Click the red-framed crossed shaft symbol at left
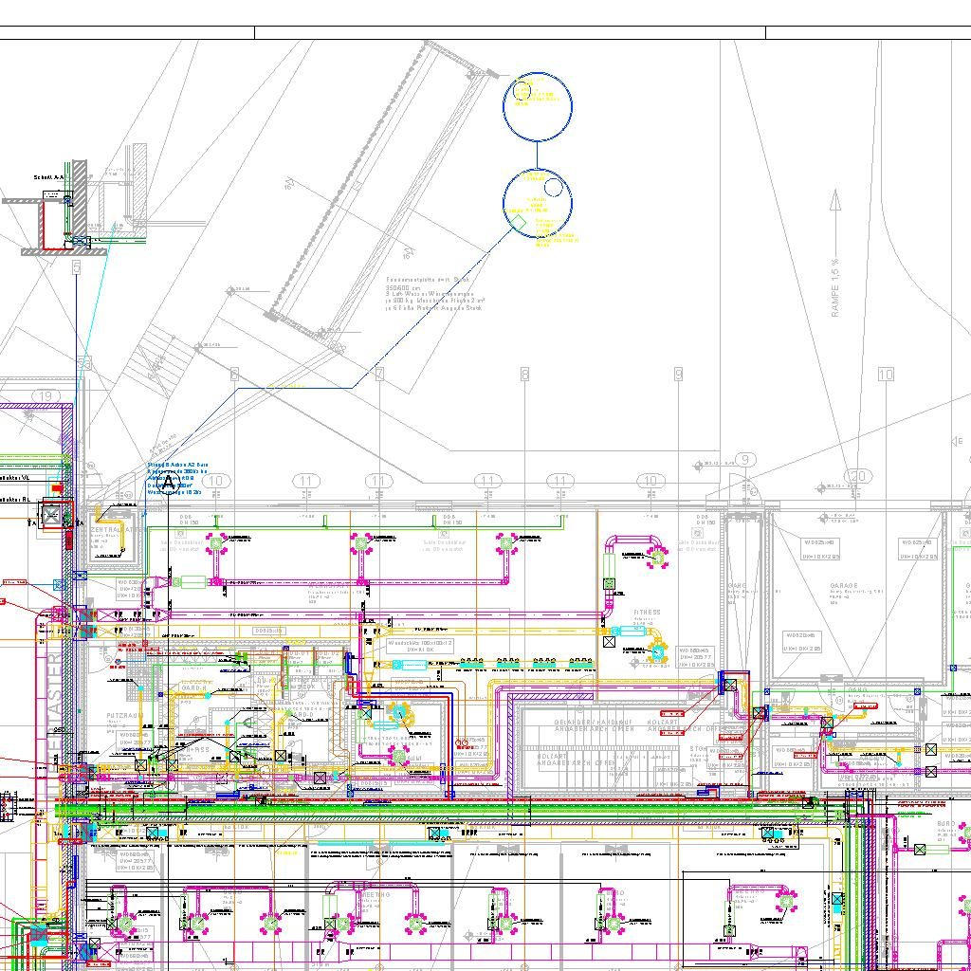Image resolution: width=971 pixels, height=971 pixels. tap(50, 517)
